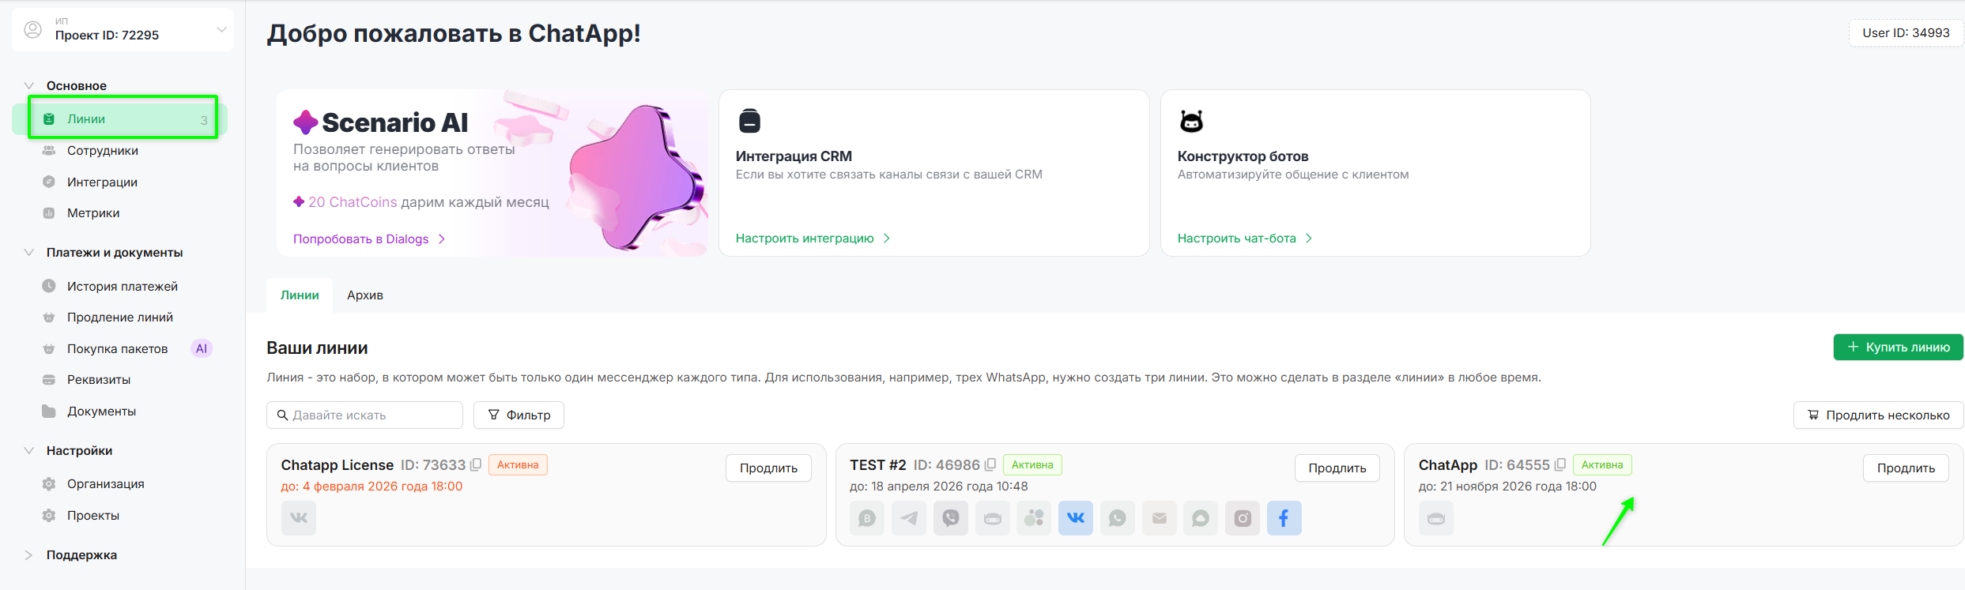This screenshot has width=1965, height=590.
Task: Click the line search input field
Action: 364,415
